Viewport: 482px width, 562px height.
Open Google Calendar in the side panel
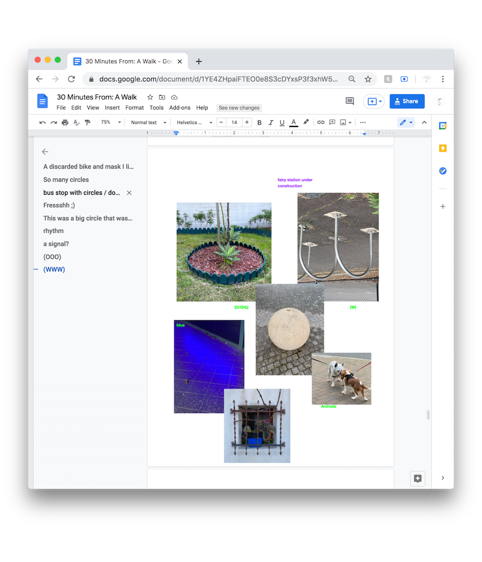point(443,126)
